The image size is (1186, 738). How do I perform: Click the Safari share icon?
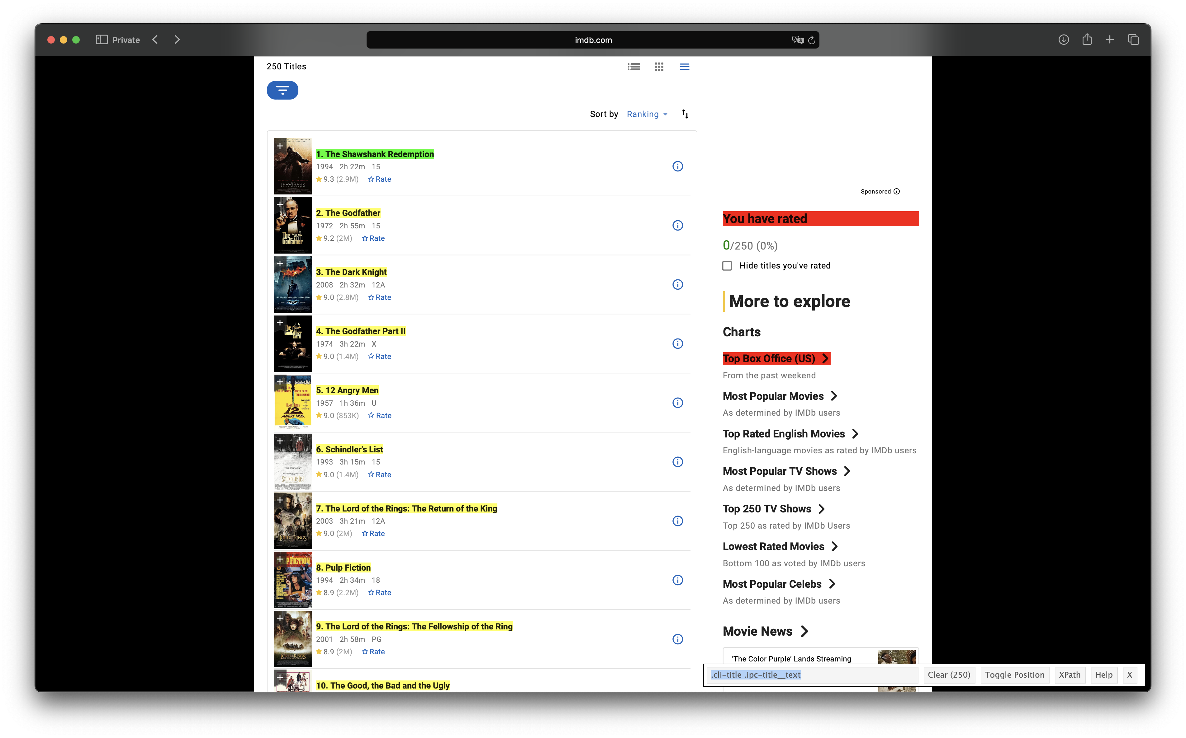click(x=1087, y=40)
